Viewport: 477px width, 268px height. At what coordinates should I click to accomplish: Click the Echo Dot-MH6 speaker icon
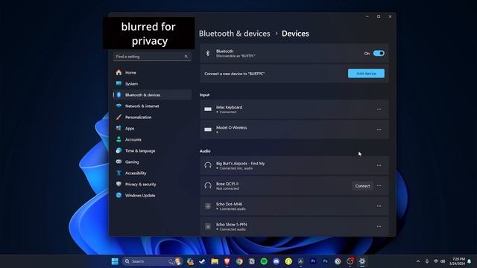208,206
